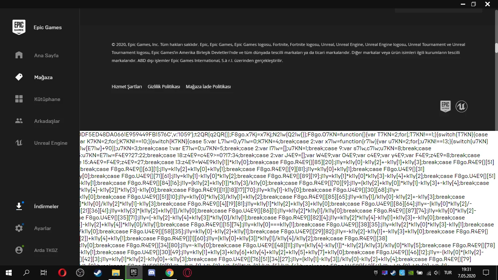Click the battery power tray icon

coord(420,273)
